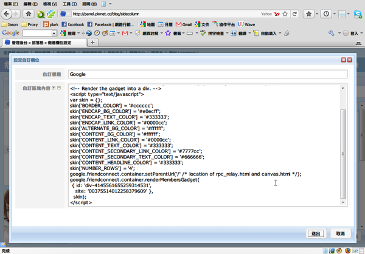
Task: Open the bookmarks star toolbar button
Action: click(308, 14)
